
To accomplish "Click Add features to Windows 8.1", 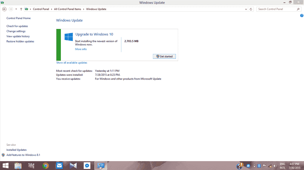I will [23, 155].
